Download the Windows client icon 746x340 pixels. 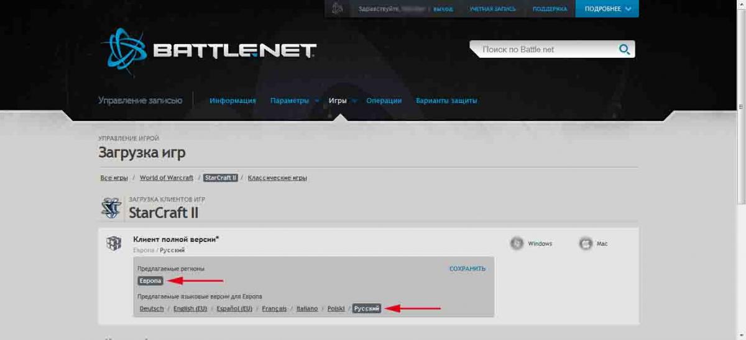click(x=517, y=243)
